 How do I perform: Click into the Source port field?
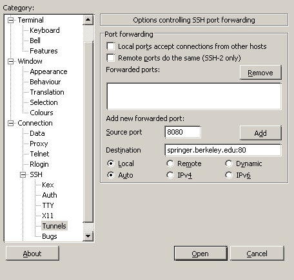tap(183, 132)
